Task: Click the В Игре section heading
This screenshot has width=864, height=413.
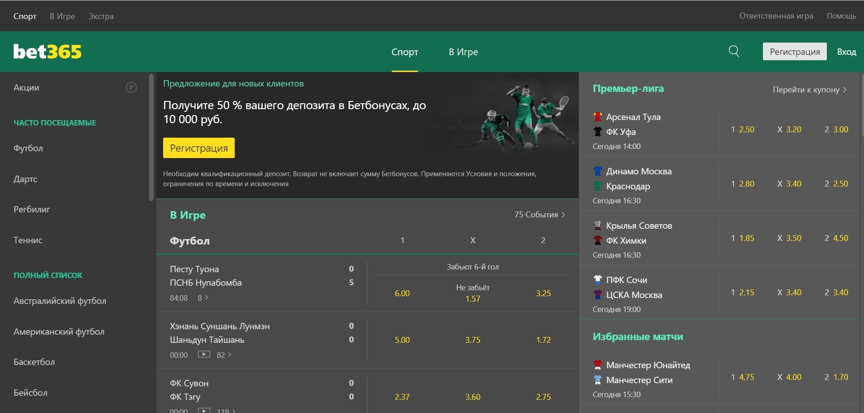Action: (x=188, y=215)
